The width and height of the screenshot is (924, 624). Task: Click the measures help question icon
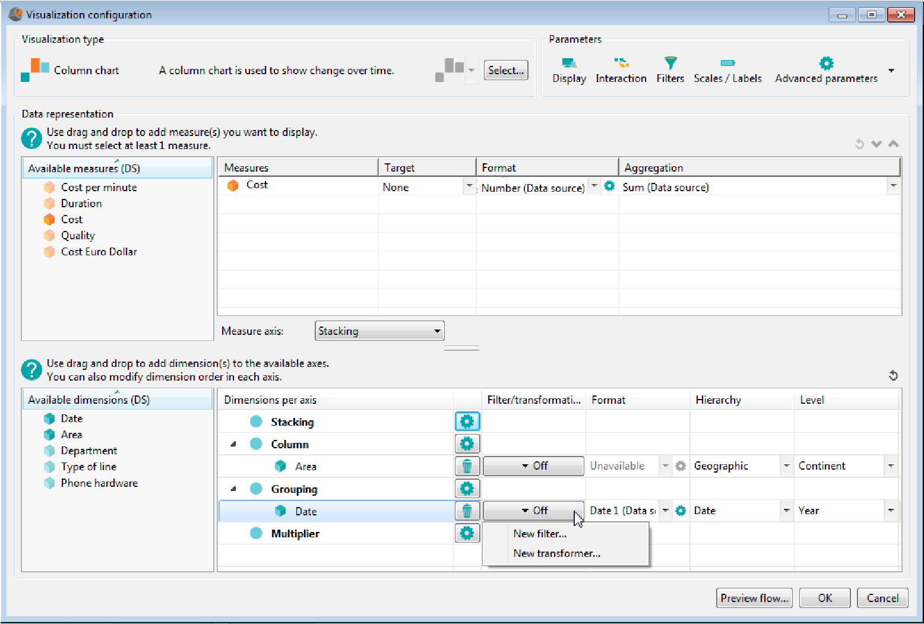pos(31,138)
